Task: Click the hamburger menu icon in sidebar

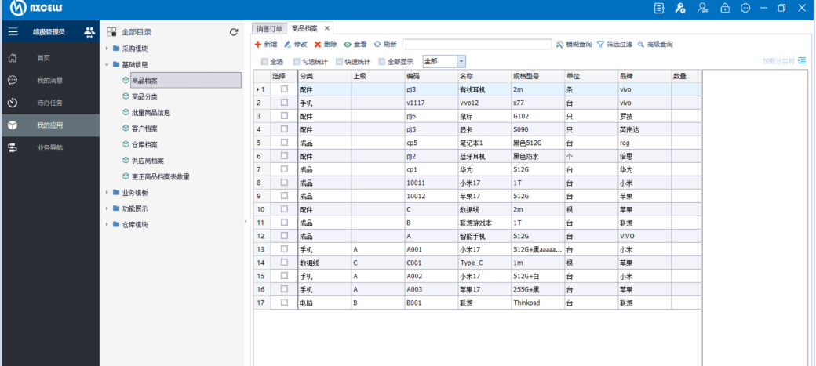Action: (x=13, y=32)
